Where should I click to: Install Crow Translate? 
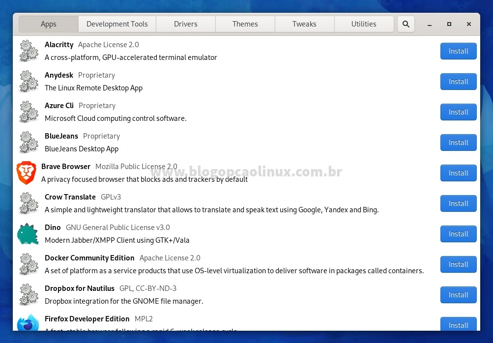pos(459,203)
